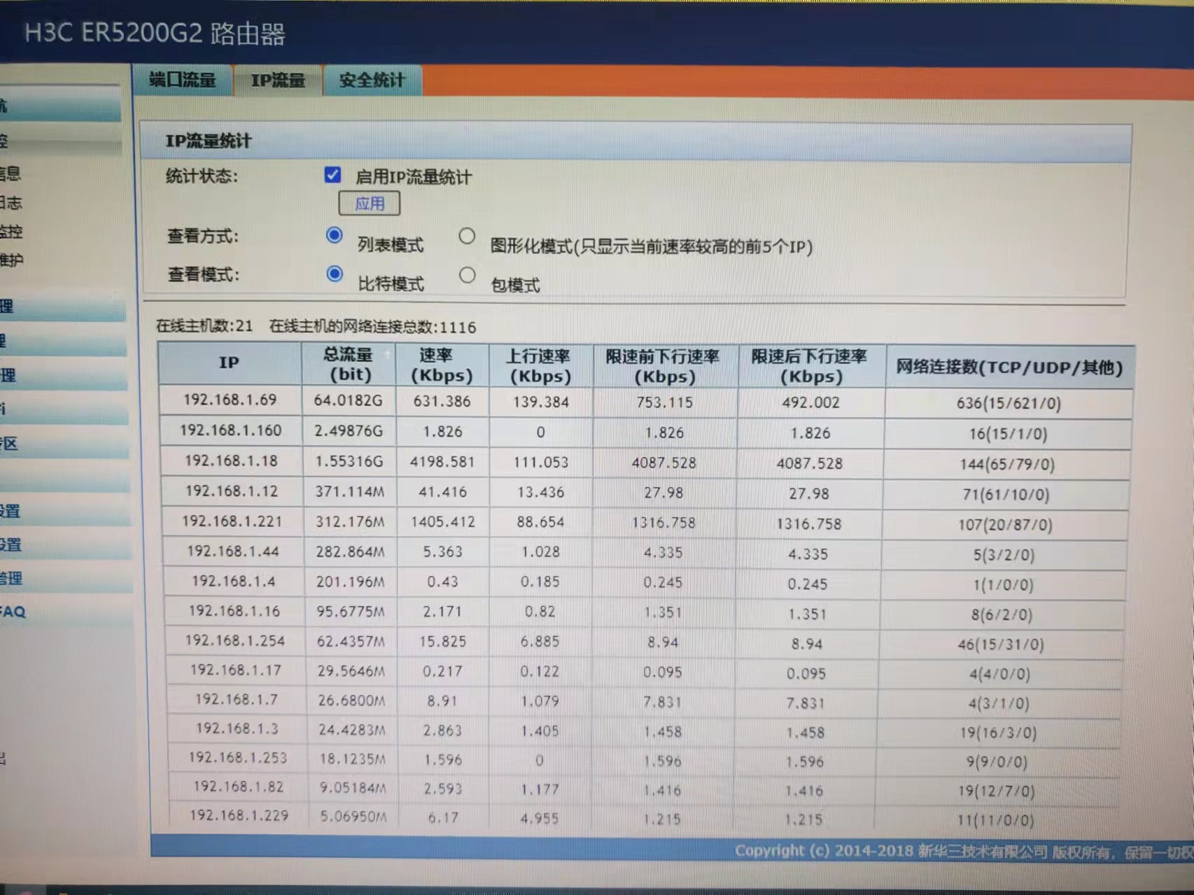Click the 总流量(bit) column header
The width and height of the screenshot is (1194, 895).
click(349, 364)
